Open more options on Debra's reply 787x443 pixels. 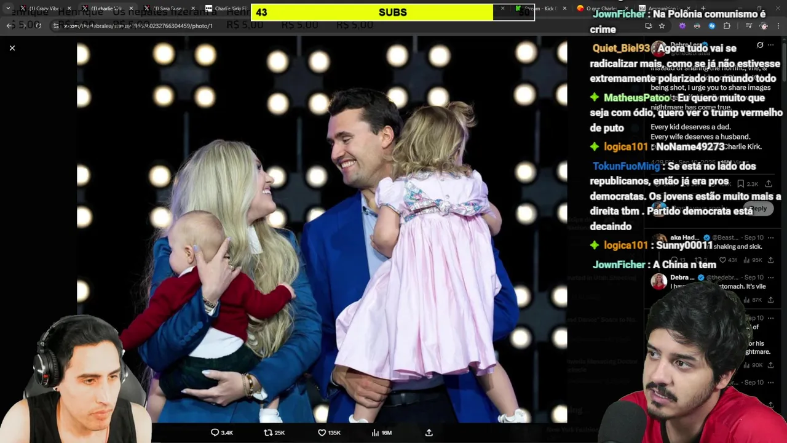pyautogui.click(x=770, y=277)
